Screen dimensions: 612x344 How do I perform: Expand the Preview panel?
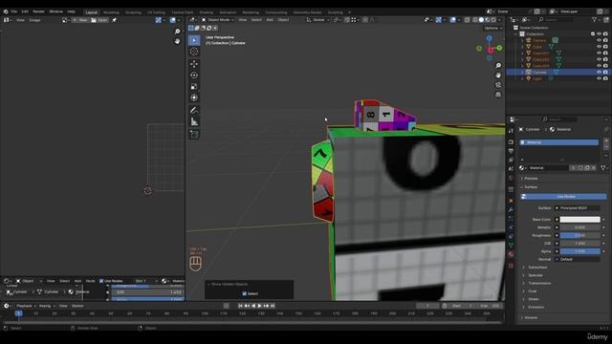[x=531, y=179]
